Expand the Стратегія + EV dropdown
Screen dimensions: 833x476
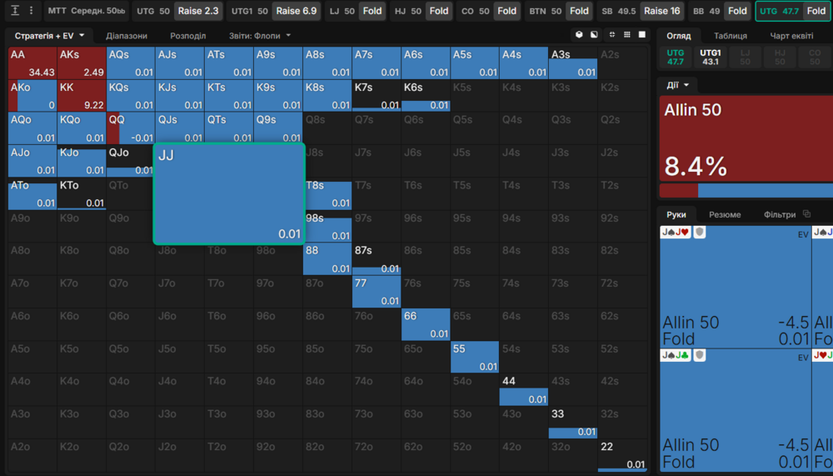coord(49,36)
